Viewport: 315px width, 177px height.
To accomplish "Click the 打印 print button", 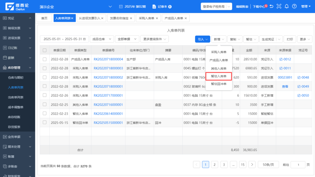I will pyautogui.click(x=290, y=39).
